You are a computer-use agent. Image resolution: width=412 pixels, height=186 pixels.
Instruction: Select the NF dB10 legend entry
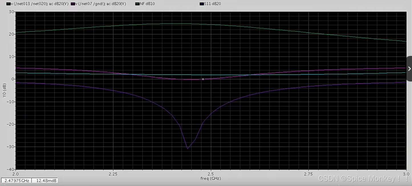145,4
